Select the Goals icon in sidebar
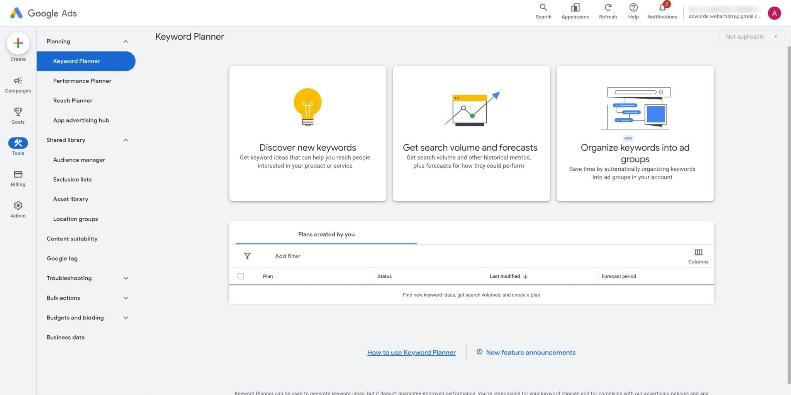Screen dimensions: 791x395 pyautogui.click(x=18, y=116)
